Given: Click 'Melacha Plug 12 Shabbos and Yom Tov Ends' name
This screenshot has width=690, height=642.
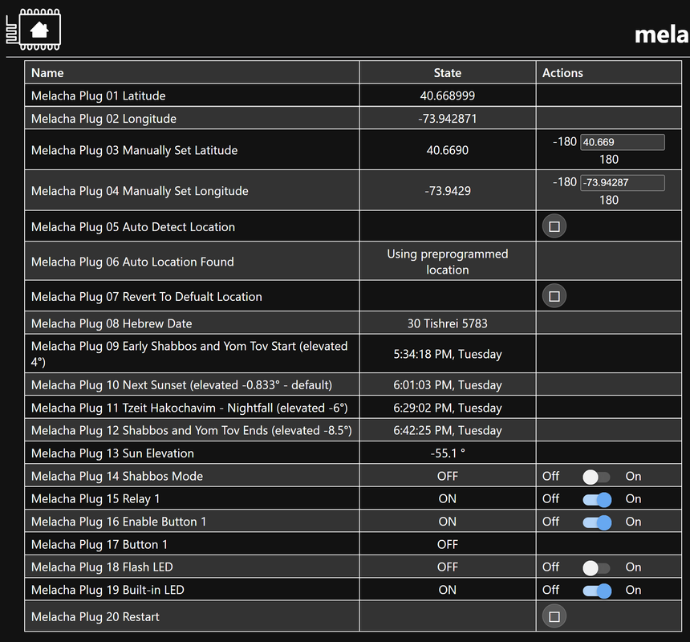Looking at the screenshot, I should (x=192, y=431).
